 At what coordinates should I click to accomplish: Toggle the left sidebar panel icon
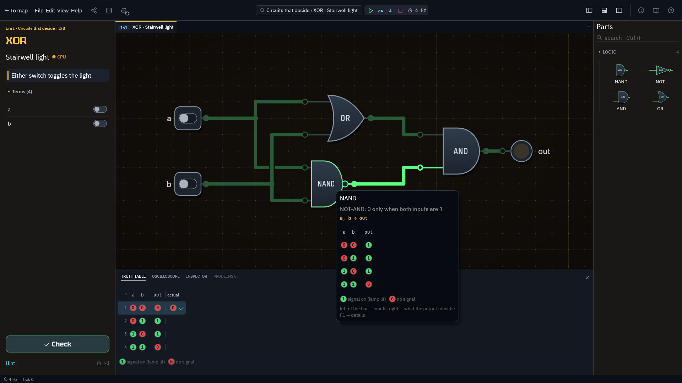click(589, 11)
